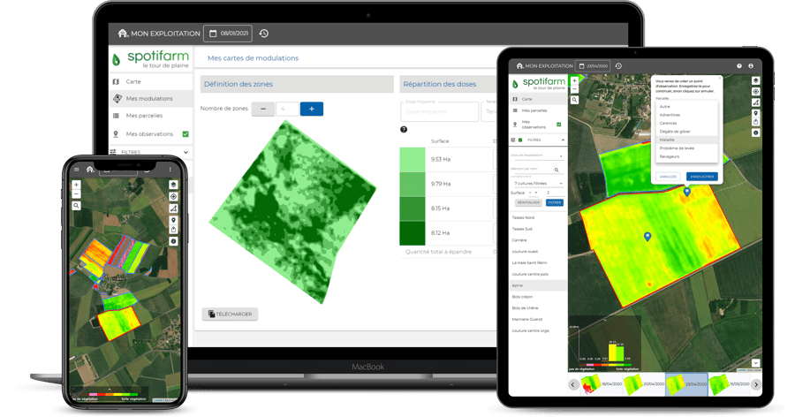Select Mes modulations in laptop sidebar

tap(150, 98)
